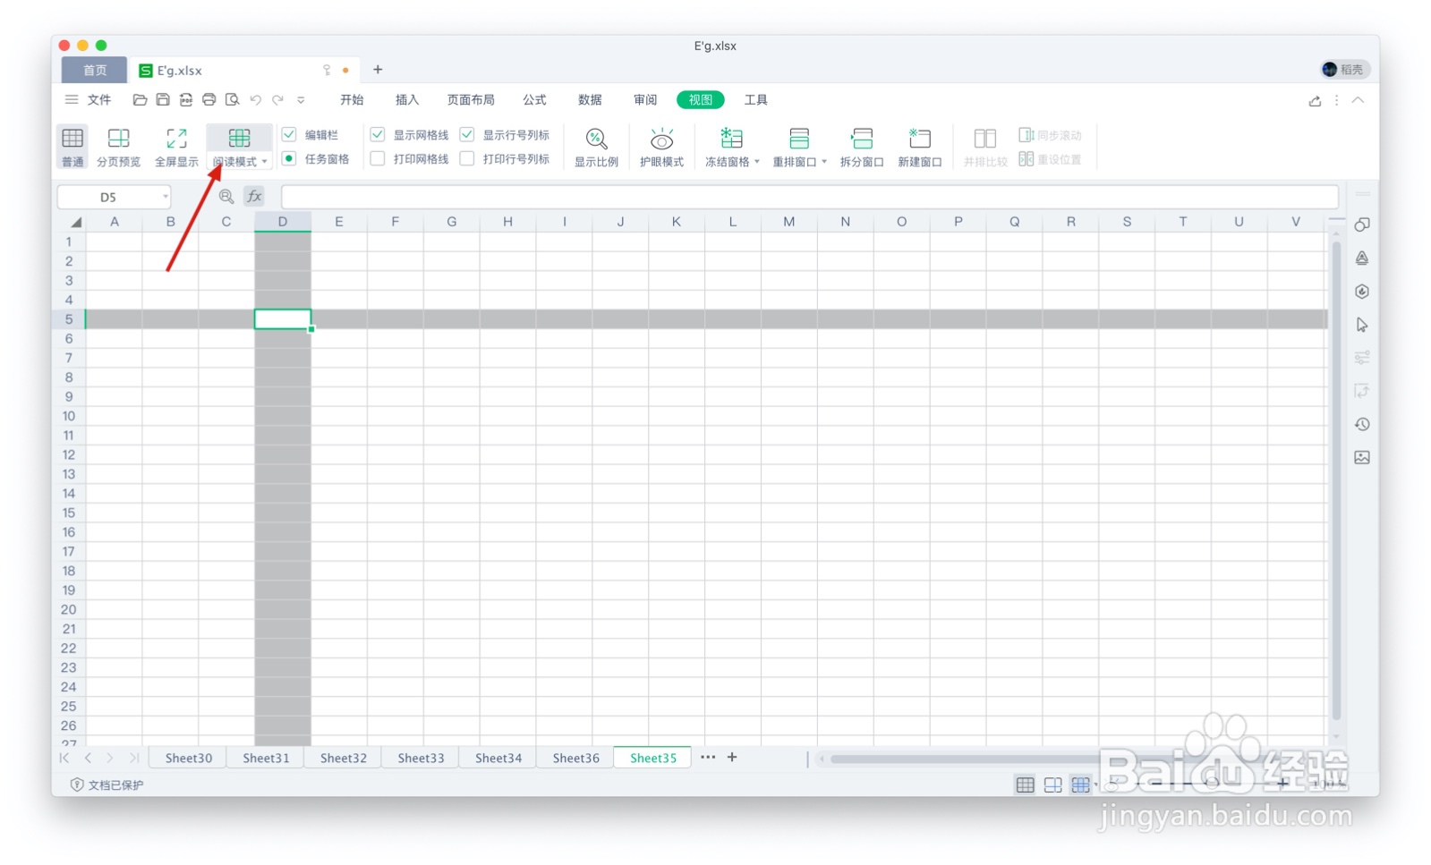1431x865 pixels.
Task: Enable Eye Protection mode (护眼模式)
Action: coord(661,147)
